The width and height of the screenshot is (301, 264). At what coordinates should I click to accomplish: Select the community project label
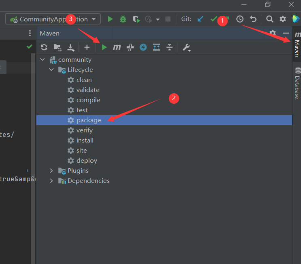(x=75, y=60)
